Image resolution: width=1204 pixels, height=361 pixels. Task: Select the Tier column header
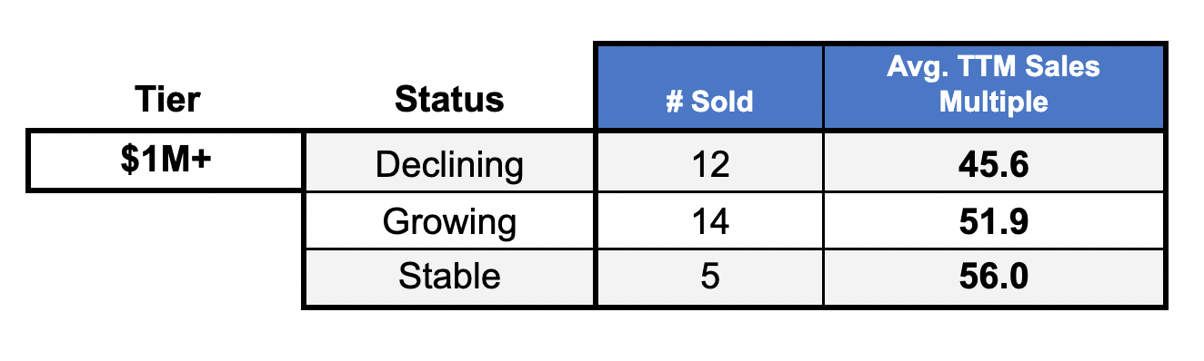click(x=166, y=98)
